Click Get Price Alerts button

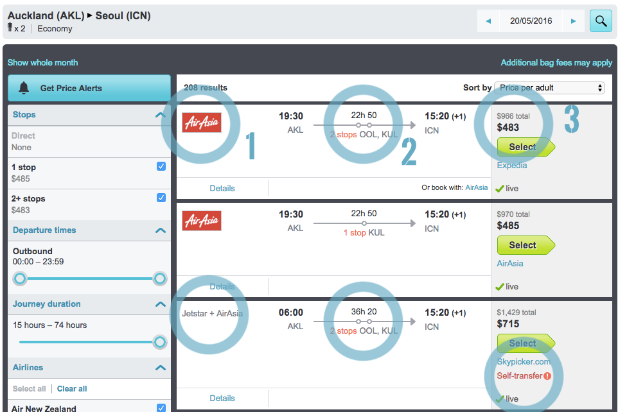pos(89,88)
